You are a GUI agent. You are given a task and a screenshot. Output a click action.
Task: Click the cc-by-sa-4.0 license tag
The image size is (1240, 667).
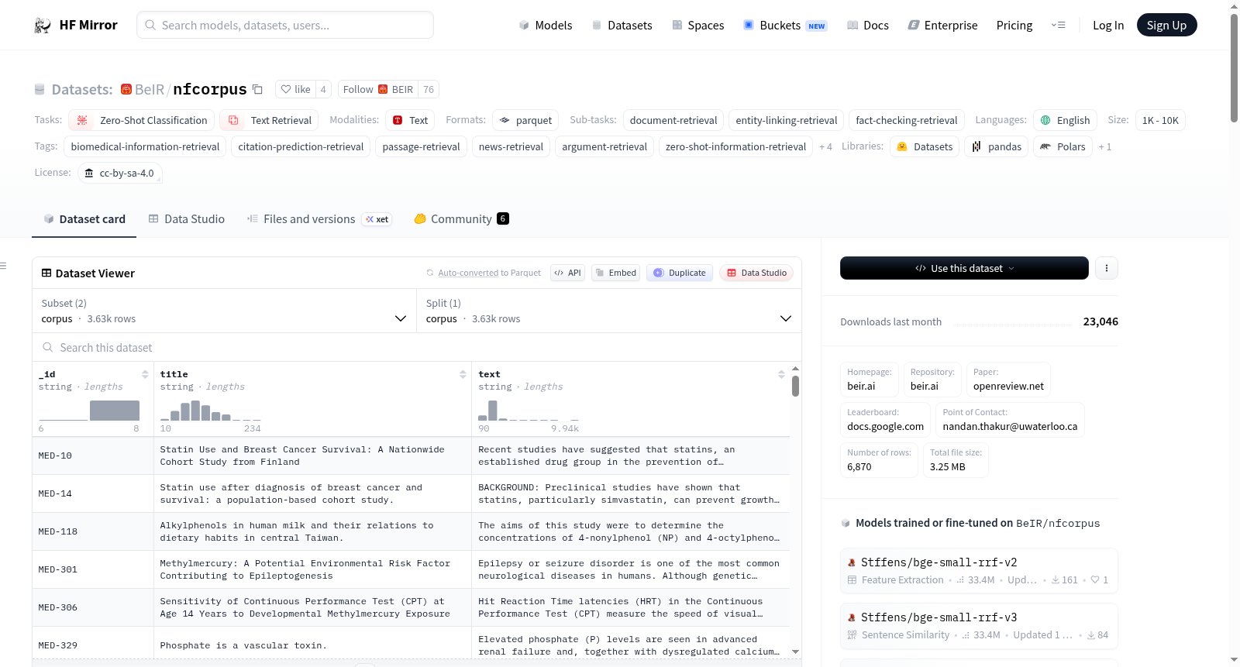pos(120,174)
